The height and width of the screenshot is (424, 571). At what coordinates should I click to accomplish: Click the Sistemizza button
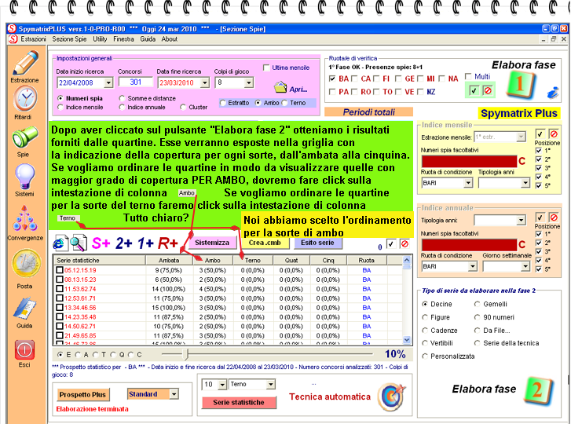[212, 243]
